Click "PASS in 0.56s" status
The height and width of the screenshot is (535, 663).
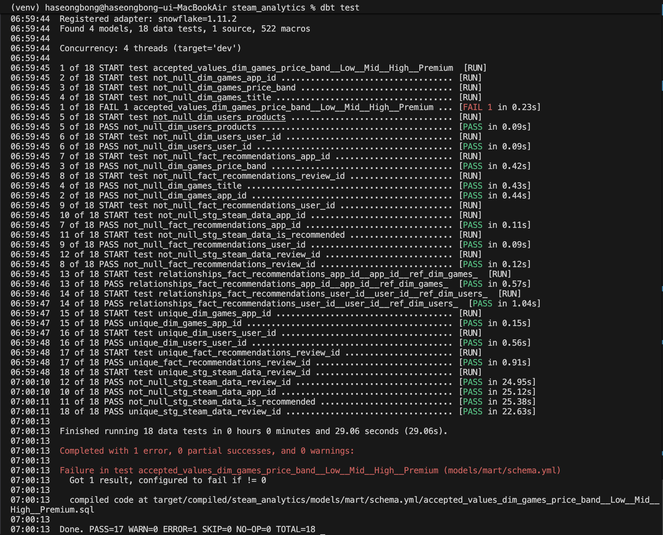(495, 343)
